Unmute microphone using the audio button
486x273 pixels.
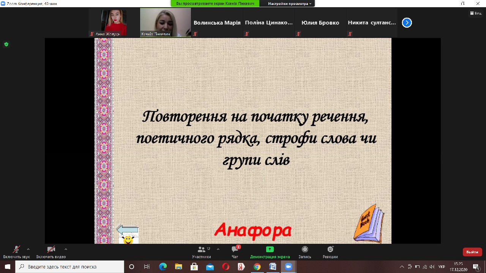pyautogui.click(x=16, y=249)
